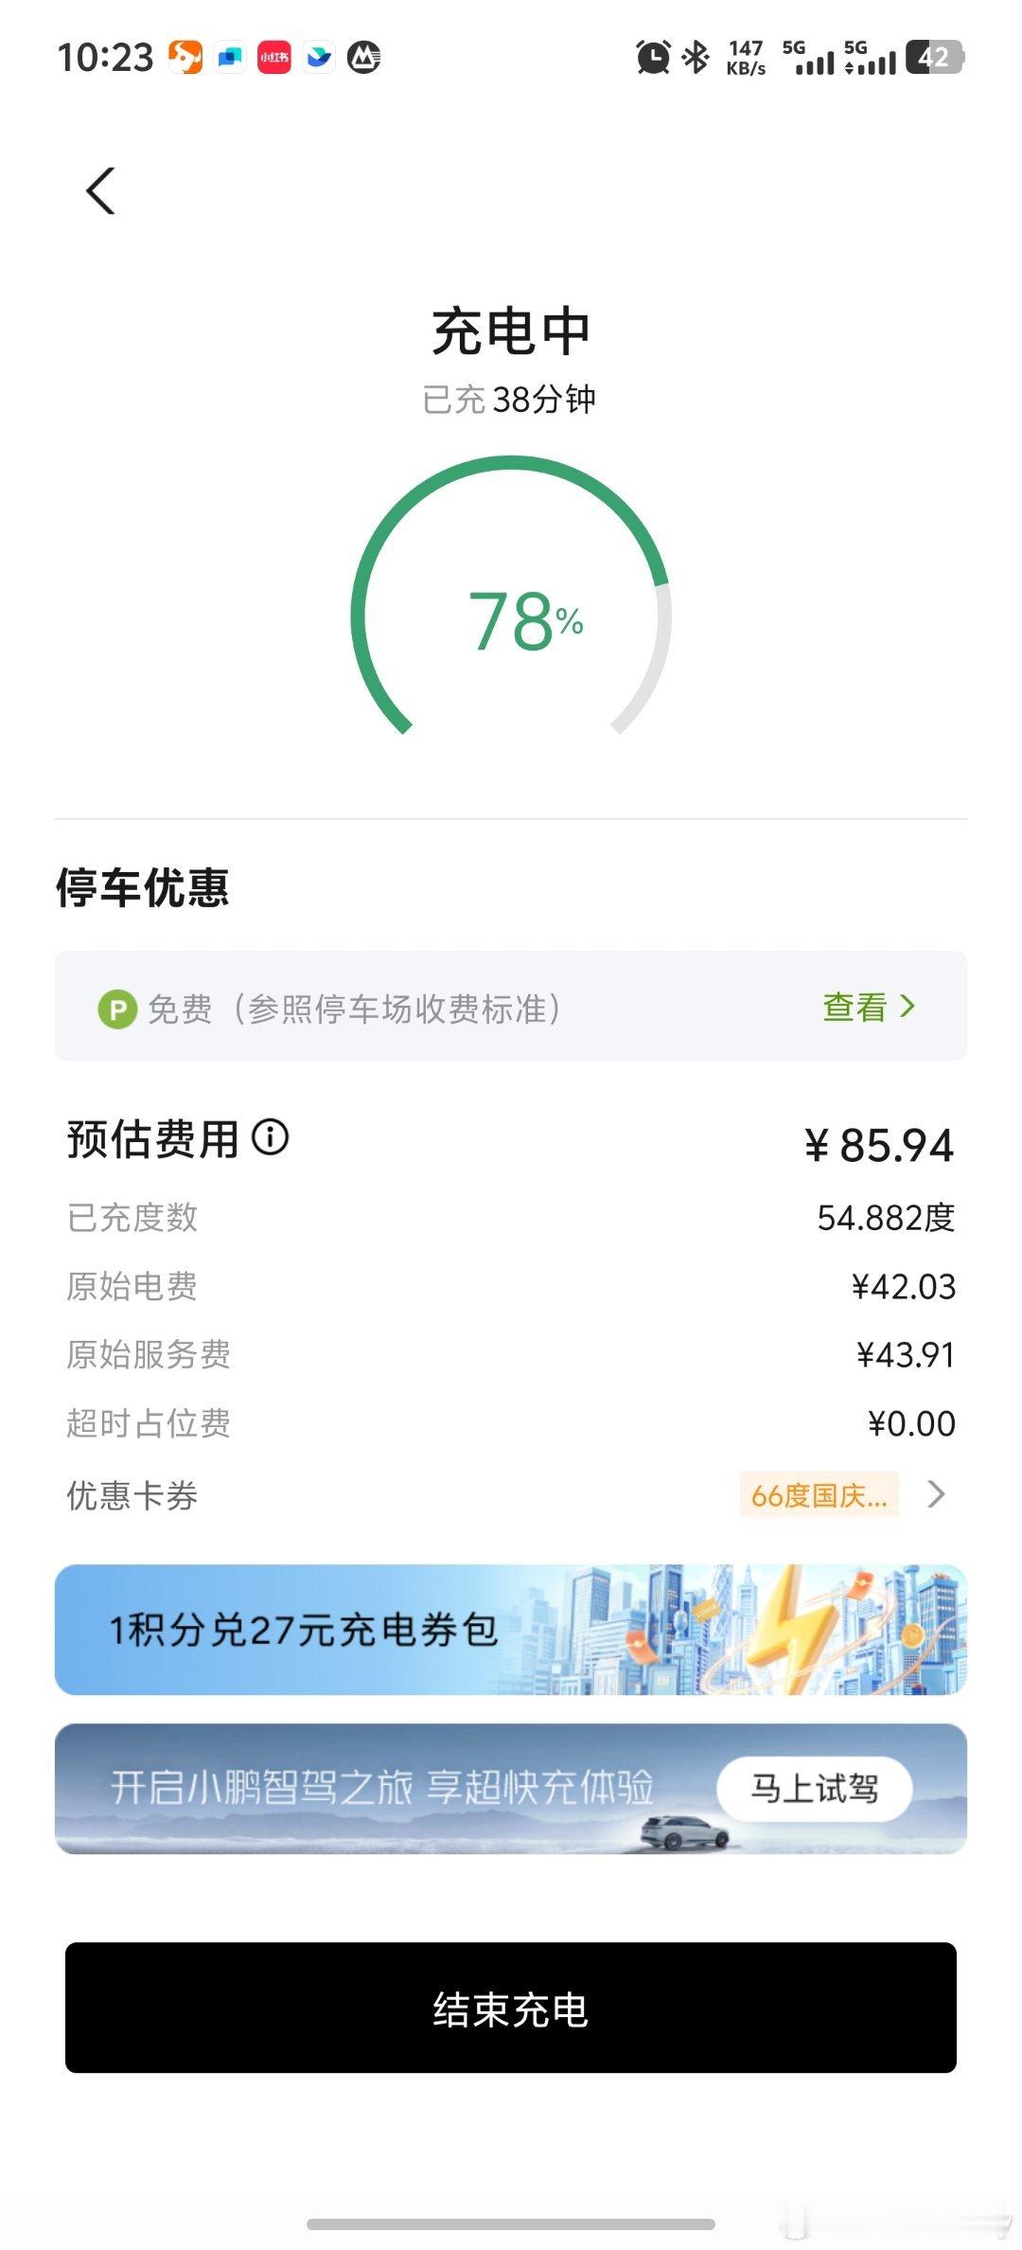
Task: Tap the alarm clock status icon
Action: (653, 58)
